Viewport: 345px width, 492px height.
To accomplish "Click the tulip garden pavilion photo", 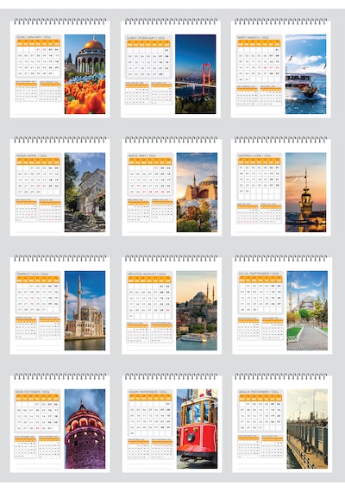I will [85, 74].
